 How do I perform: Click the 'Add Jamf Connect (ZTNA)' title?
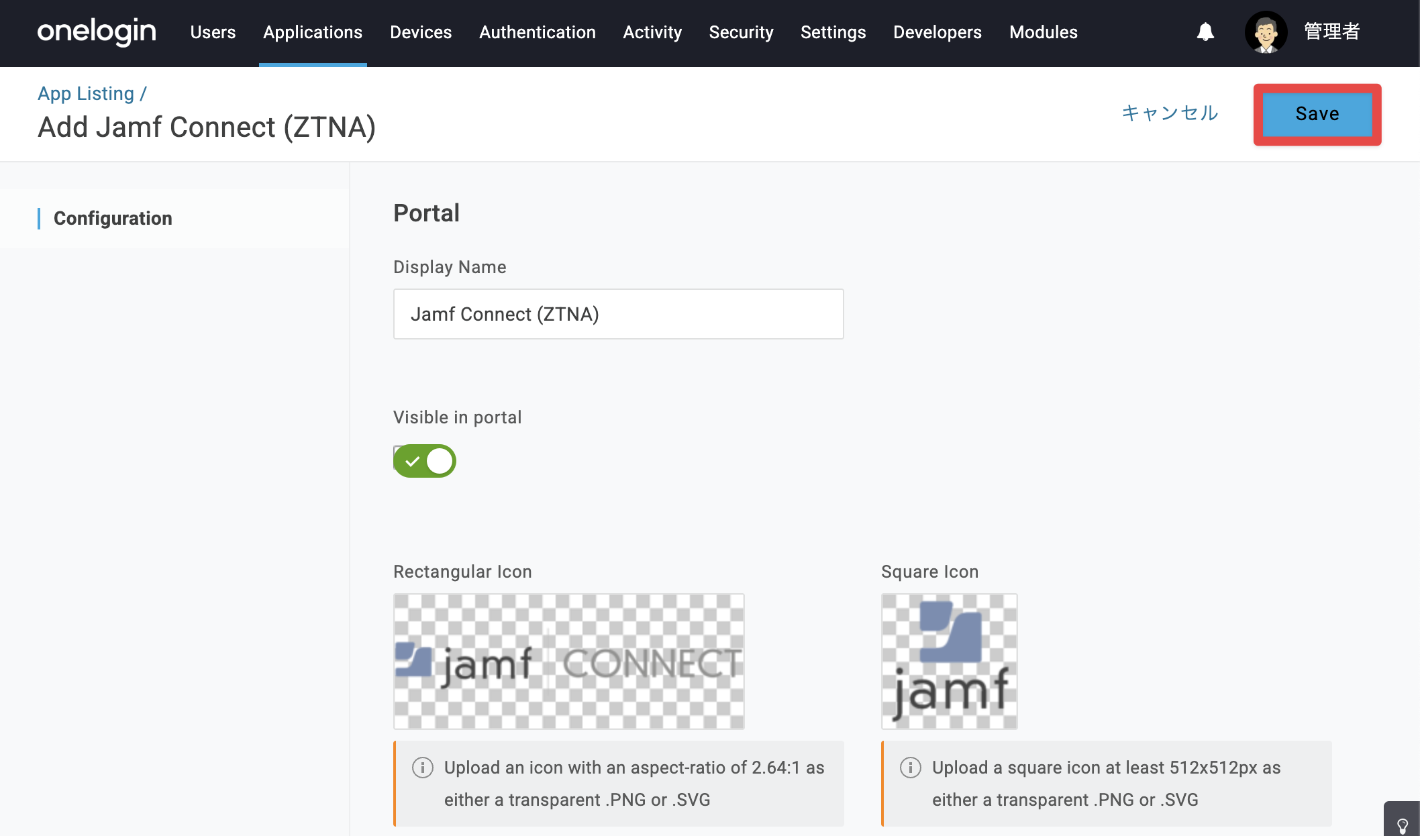(207, 127)
